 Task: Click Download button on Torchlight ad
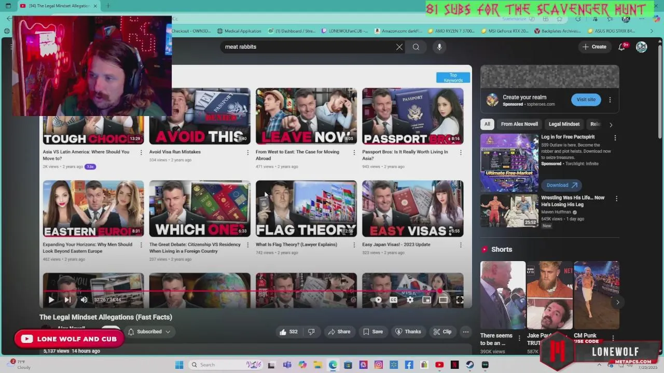pyautogui.click(x=561, y=185)
